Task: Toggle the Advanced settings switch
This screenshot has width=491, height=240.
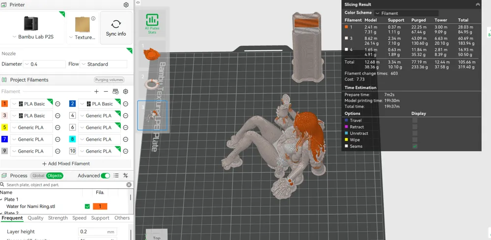Action: coord(105,176)
